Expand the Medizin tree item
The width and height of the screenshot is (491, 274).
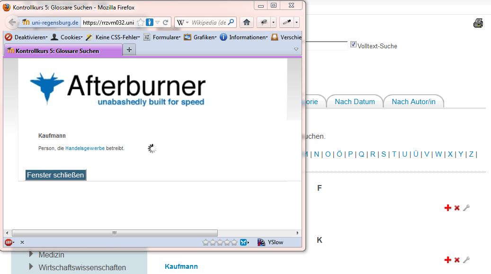pos(31,254)
